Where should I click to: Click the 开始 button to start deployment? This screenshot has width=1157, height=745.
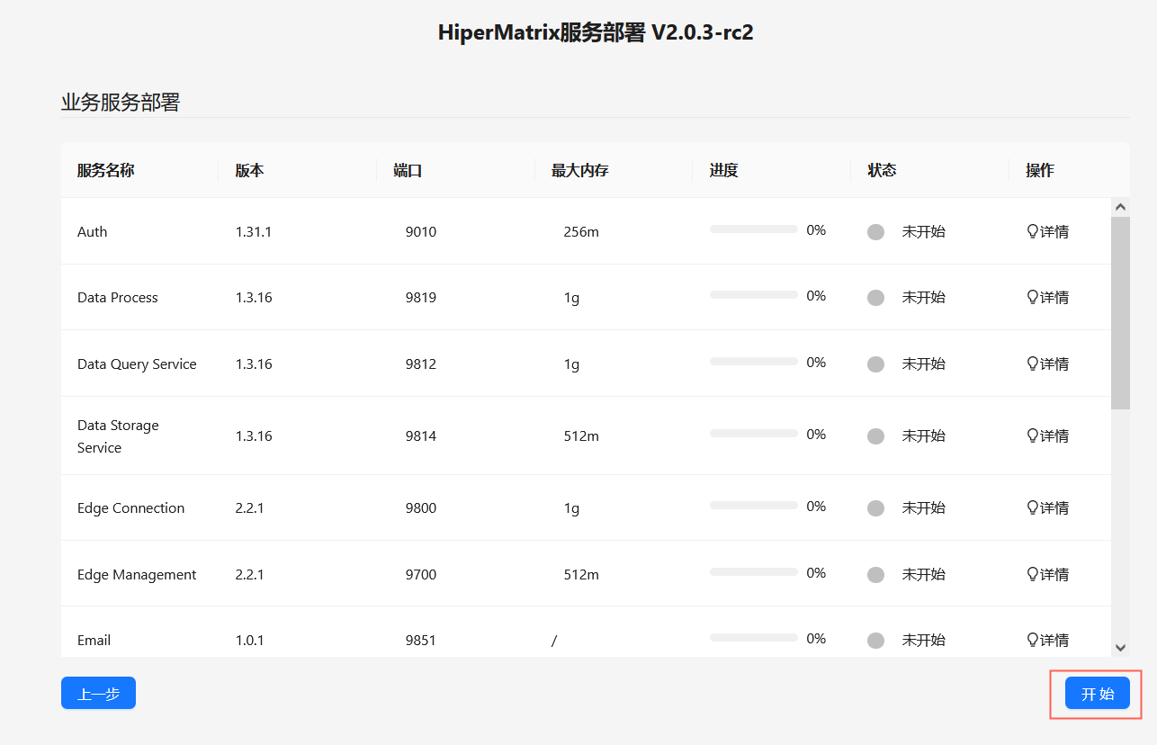(x=1097, y=694)
